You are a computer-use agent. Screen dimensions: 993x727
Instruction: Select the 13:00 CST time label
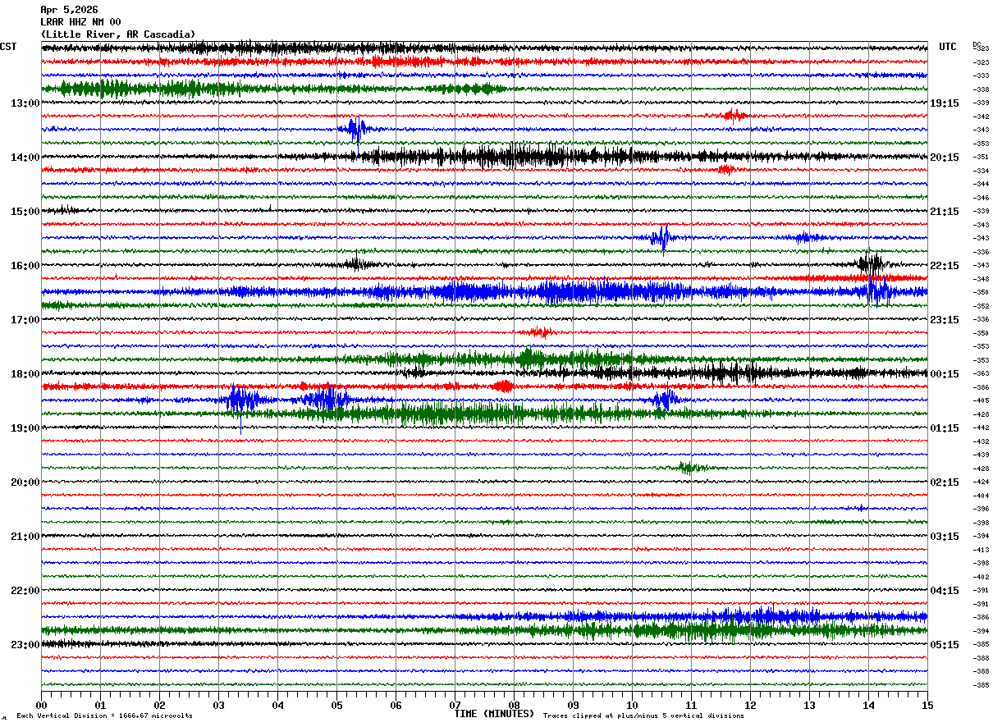pyautogui.click(x=25, y=103)
